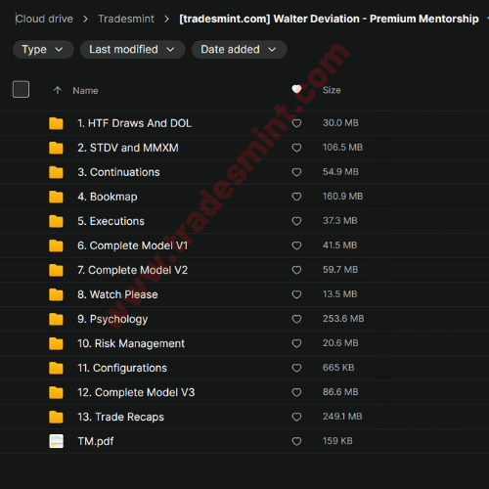
Task: Select the 8. Watch Please folder icon
Action: [x=56, y=294]
